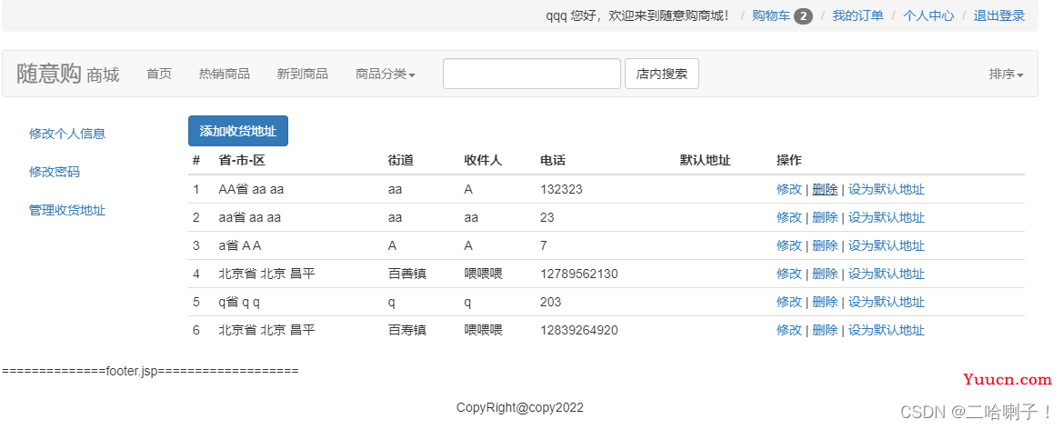Screen dimensions: 1063x429
Task: Click the 百寿镇 street cell
Action: (406, 330)
